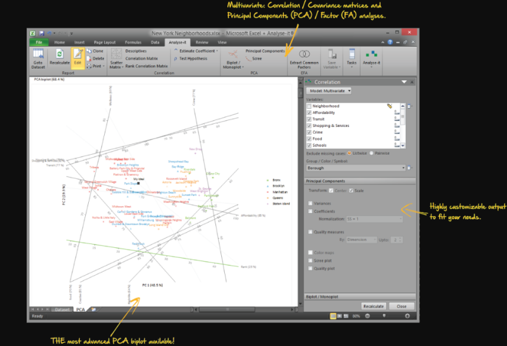Collapse the Correlation panel header
Image resolution: width=507 pixels, height=346 pixels.
(403, 82)
